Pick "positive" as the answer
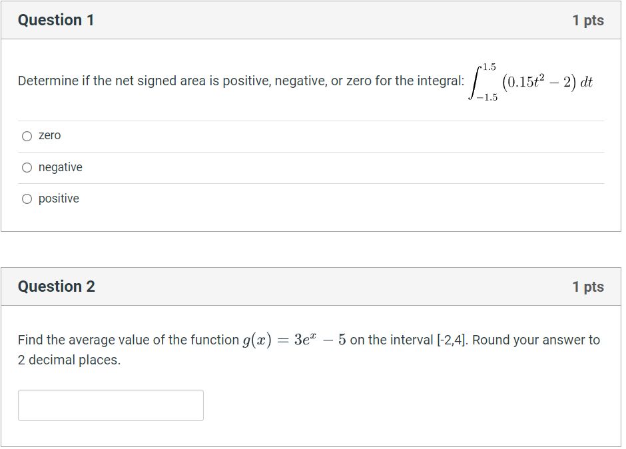Image resolution: width=626 pixels, height=449 pixels. [27, 198]
